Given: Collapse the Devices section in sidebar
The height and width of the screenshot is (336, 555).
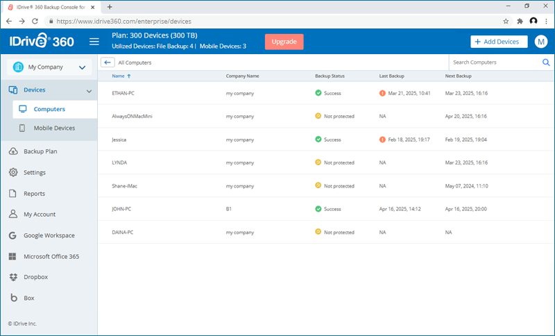Looking at the screenshot, I should [x=89, y=91].
